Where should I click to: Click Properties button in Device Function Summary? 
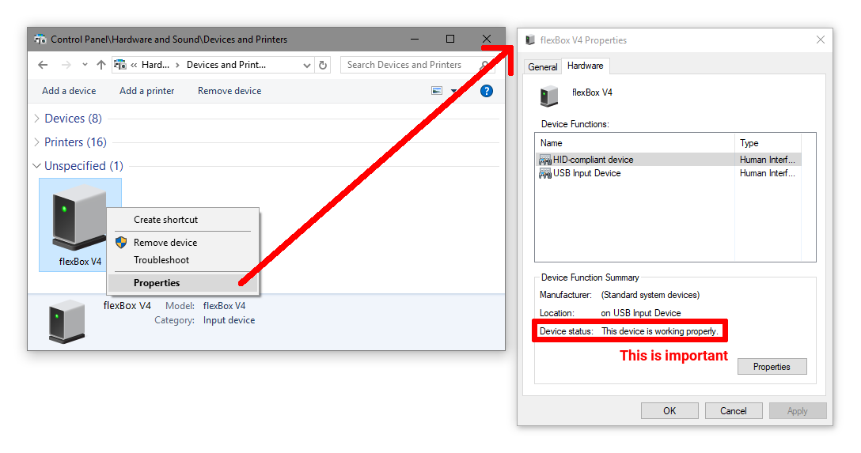click(x=772, y=367)
